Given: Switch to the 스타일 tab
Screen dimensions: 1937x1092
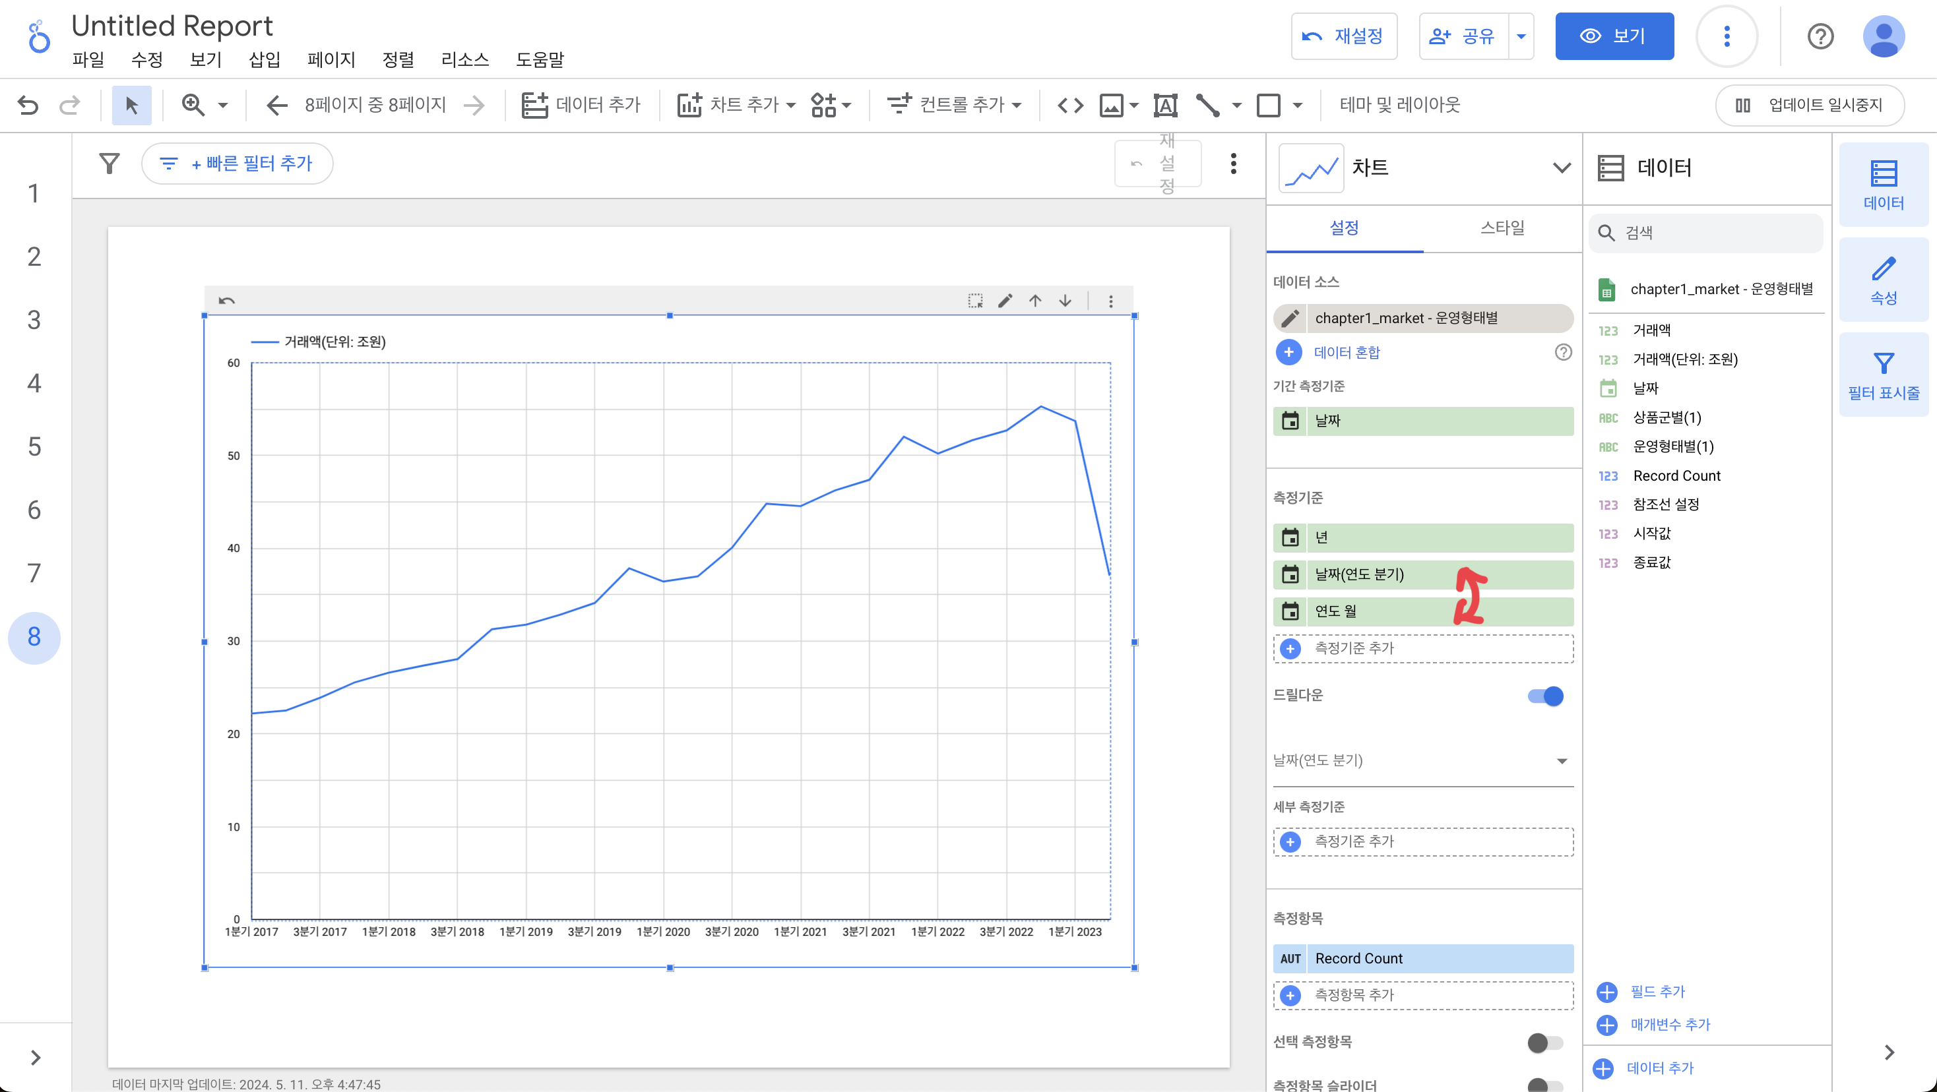Looking at the screenshot, I should click(1502, 228).
